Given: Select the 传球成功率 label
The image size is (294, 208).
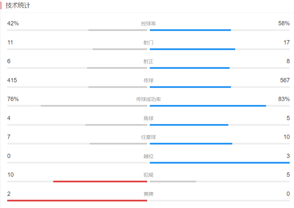Looking at the screenshot, I should 148,99.
